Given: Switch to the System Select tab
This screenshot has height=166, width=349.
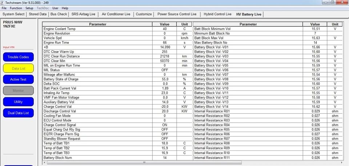Looking at the screenshot, I should [x=13, y=14].
